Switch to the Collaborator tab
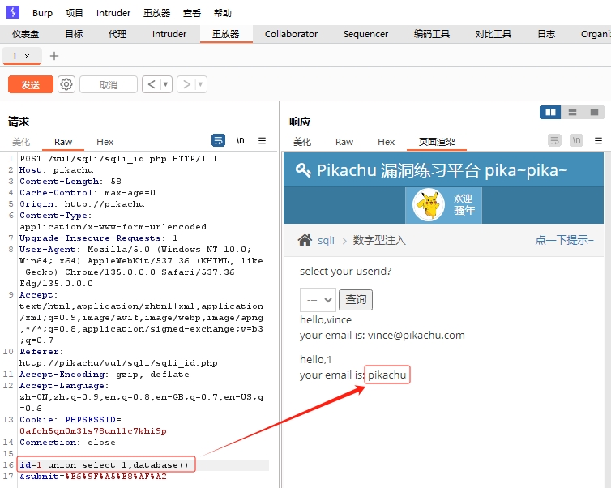This screenshot has width=611, height=488. point(291,34)
